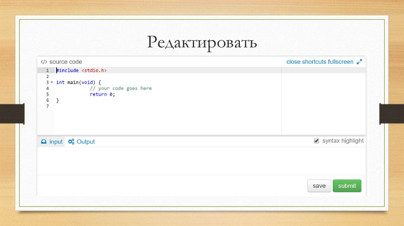The width and height of the screenshot is (404, 226).
Task: Click the 'int main(void) {' code line
Action: coord(79,82)
